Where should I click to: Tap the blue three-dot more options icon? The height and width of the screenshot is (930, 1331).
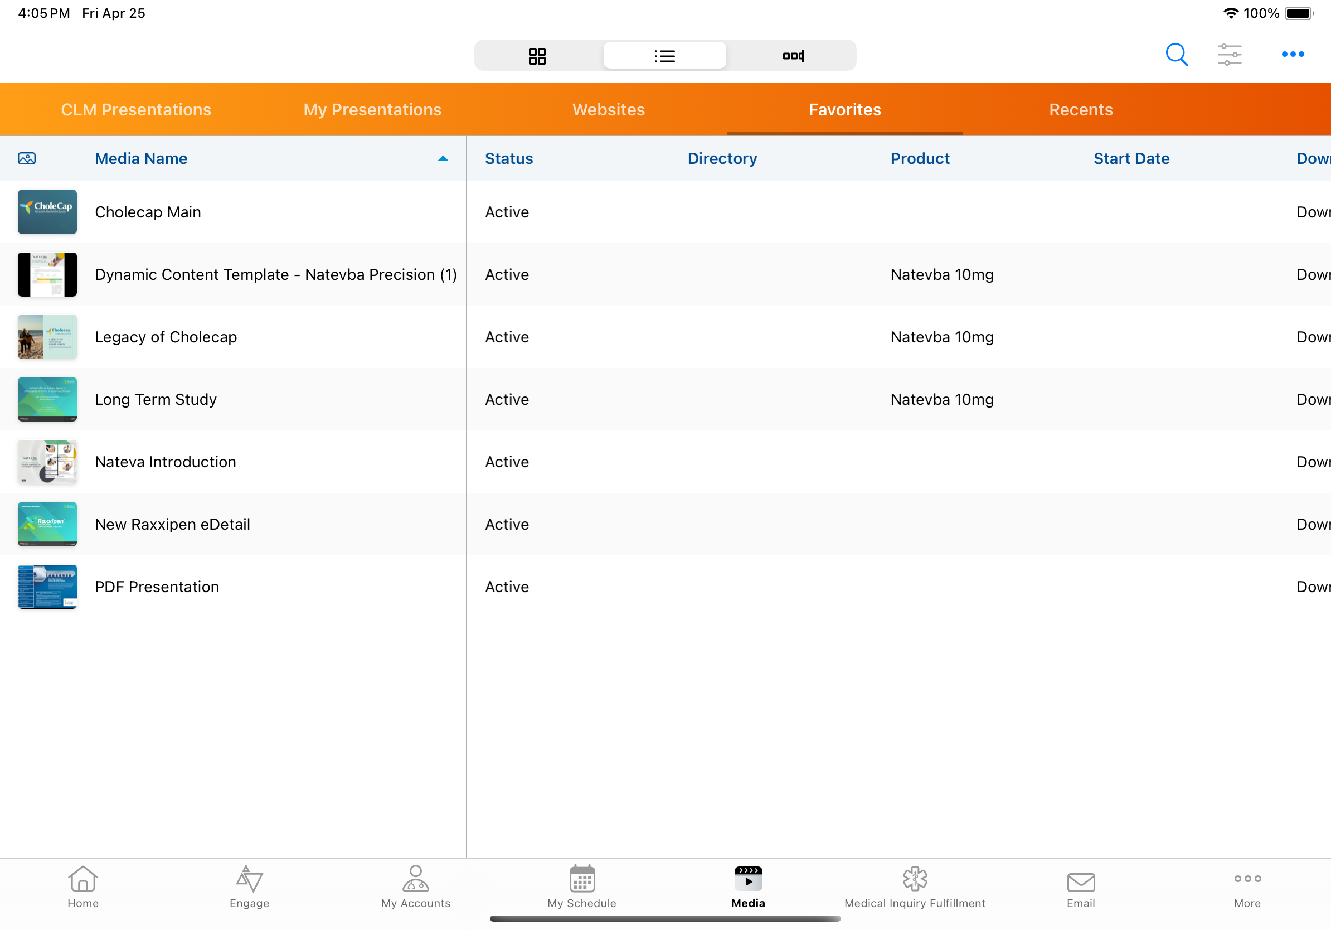click(1292, 55)
